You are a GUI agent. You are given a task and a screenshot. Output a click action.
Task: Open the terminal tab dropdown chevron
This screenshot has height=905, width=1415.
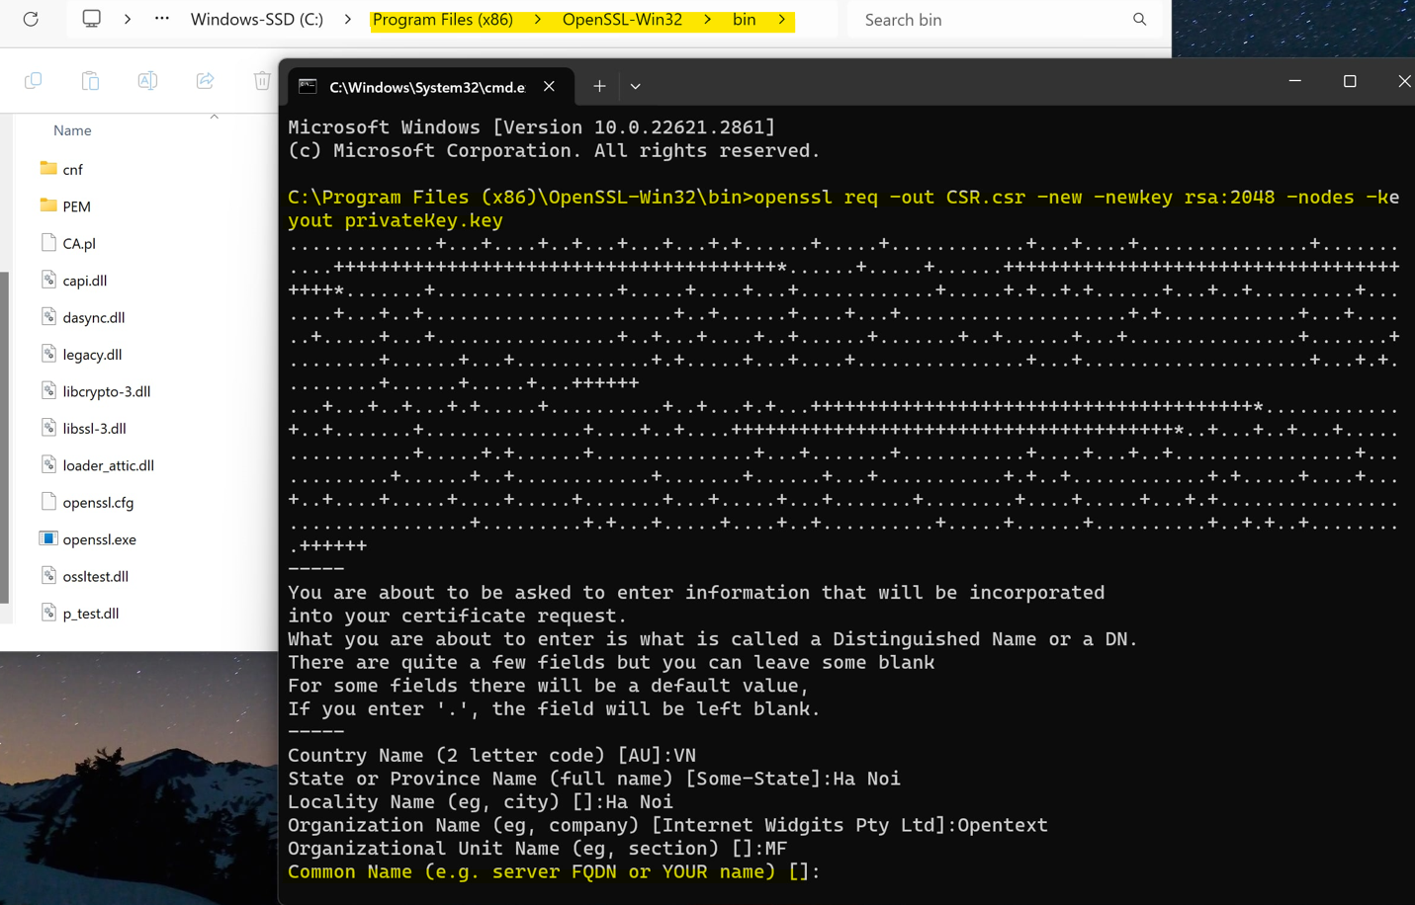[x=635, y=86]
